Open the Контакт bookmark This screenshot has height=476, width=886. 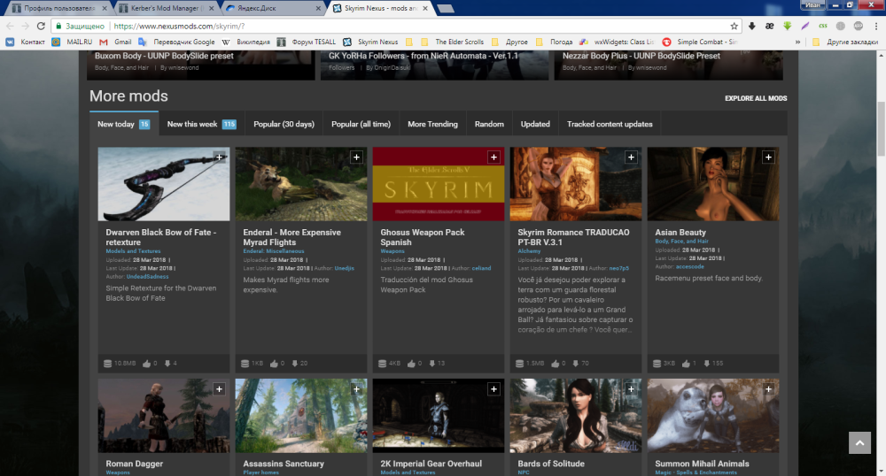(26, 42)
